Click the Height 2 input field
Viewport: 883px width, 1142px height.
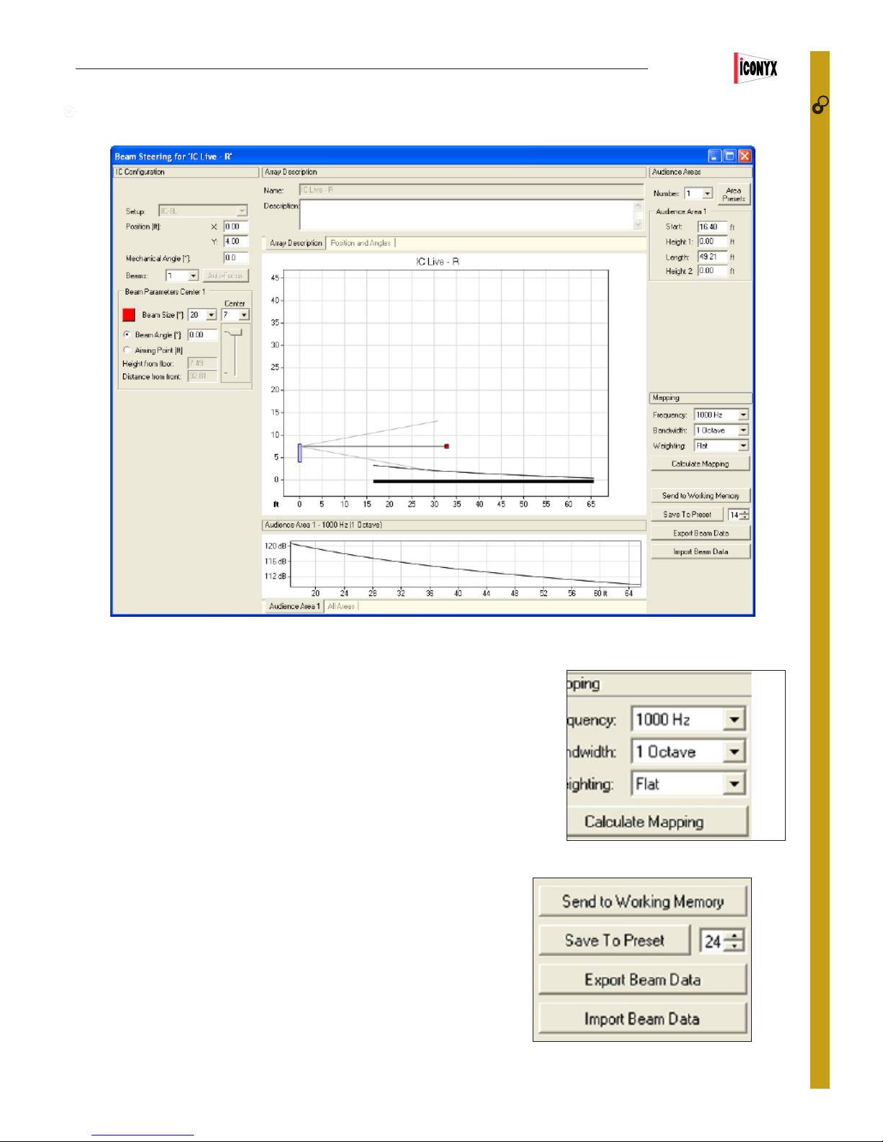713,271
